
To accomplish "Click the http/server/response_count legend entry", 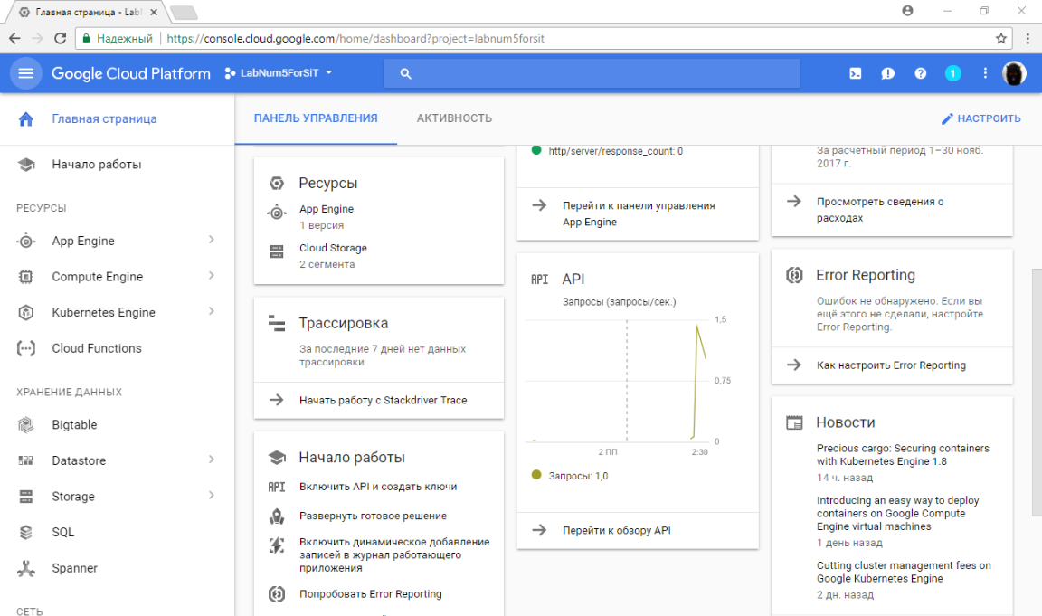I will 608,151.
